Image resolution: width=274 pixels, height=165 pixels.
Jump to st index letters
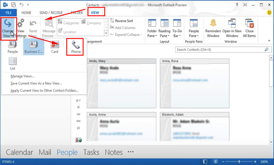click(78, 107)
